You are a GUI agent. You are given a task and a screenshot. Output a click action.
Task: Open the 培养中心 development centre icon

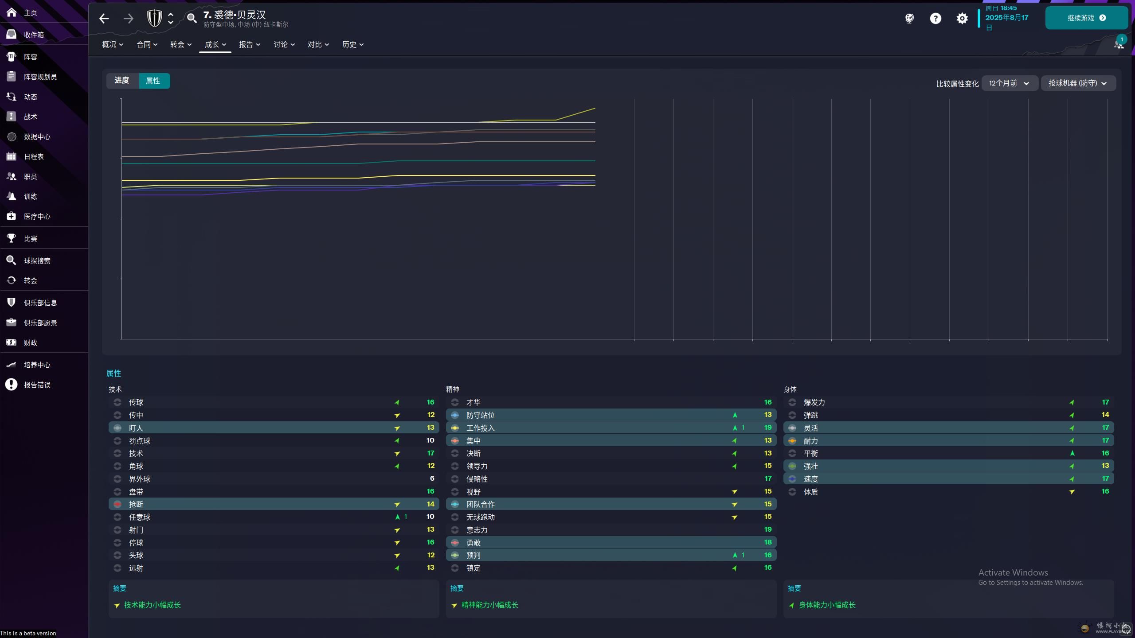pyautogui.click(x=12, y=365)
